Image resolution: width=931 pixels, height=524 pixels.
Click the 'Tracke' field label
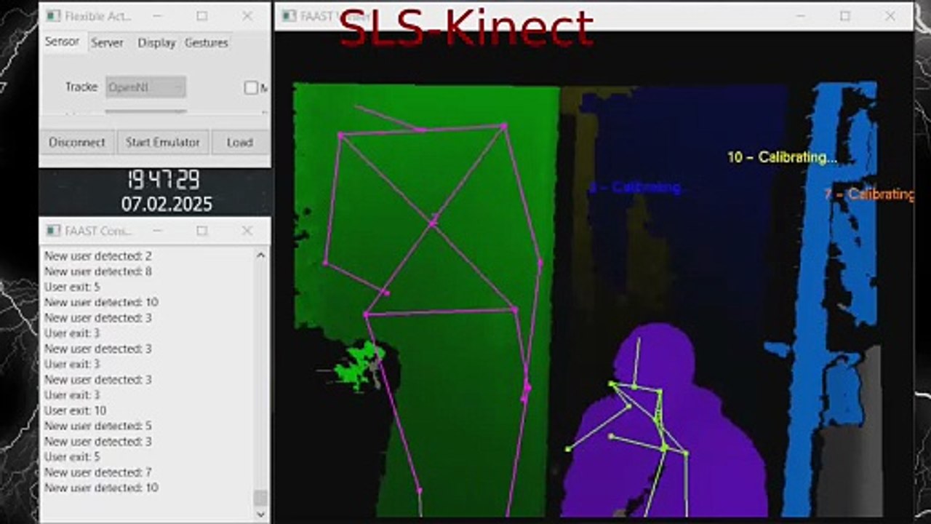[x=81, y=87]
